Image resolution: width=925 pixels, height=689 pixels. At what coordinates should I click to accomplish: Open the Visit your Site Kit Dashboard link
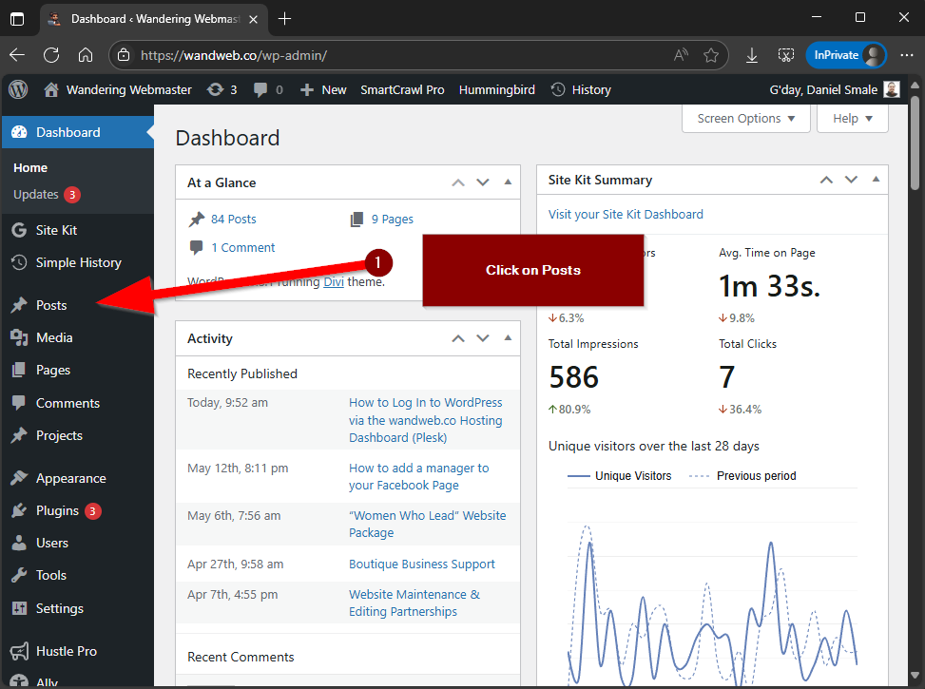pyautogui.click(x=626, y=214)
